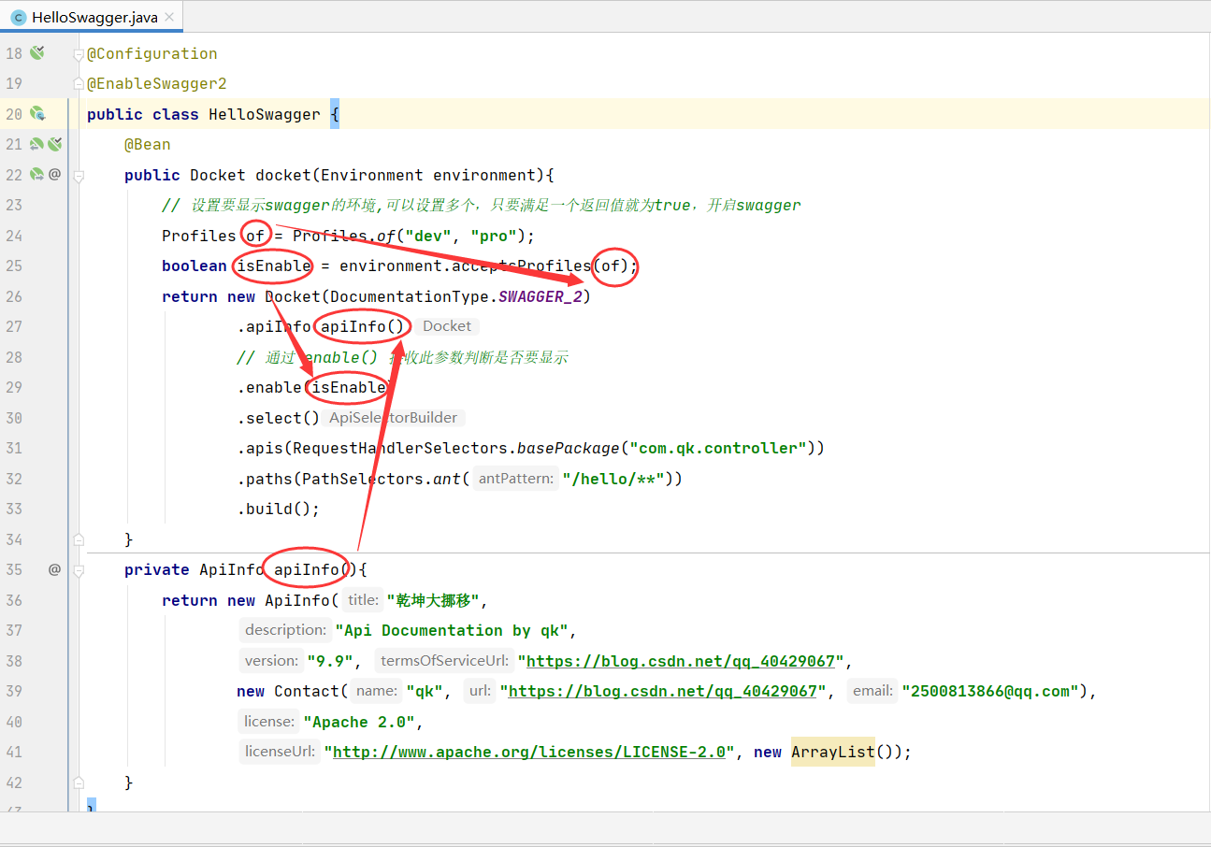
Task: Click the @Configuration annotation
Action: tap(152, 53)
